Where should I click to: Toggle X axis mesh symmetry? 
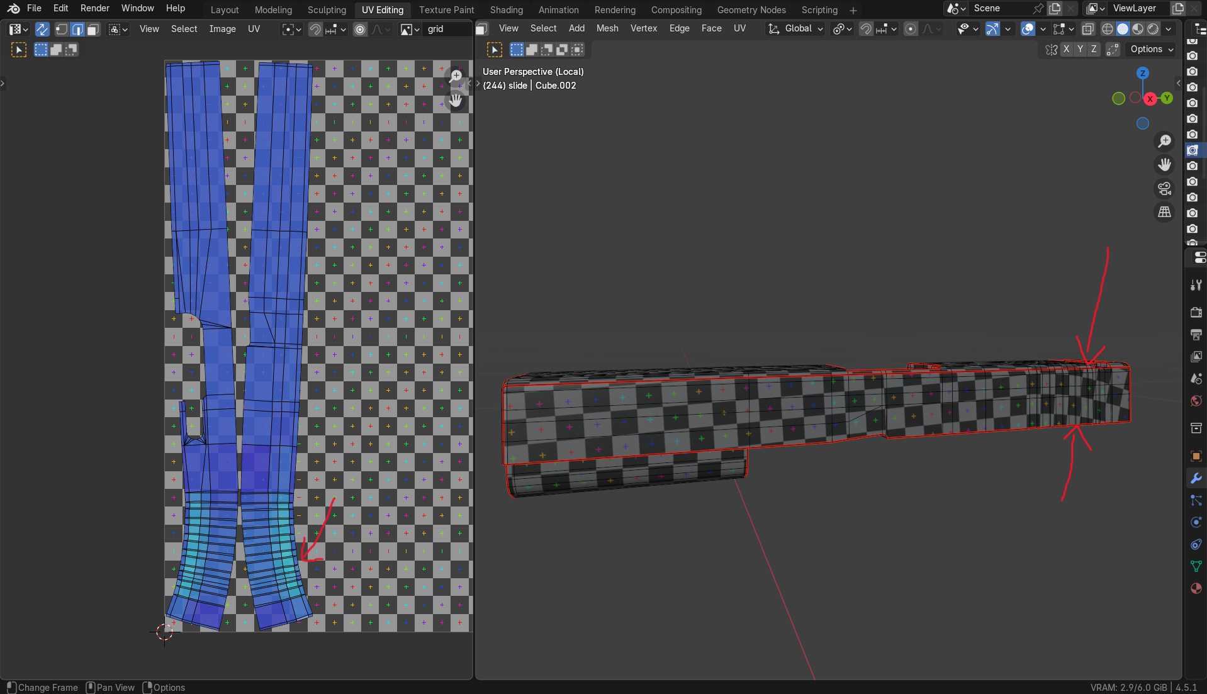(x=1066, y=49)
